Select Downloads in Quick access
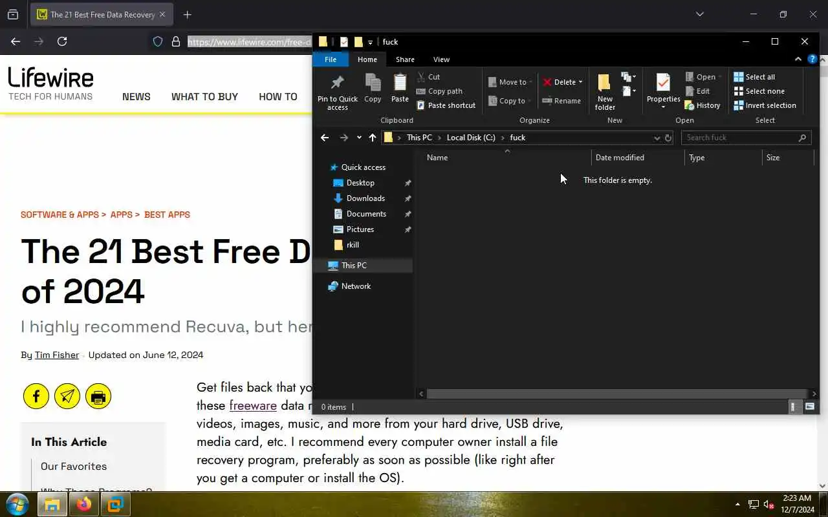 (x=365, y=198)
